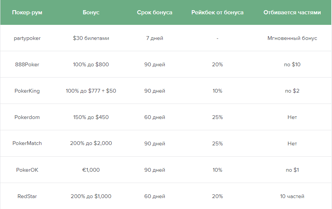Select the RedStar room name
Viewport: 332px width, 209px height.
click(x=27, y=196)
